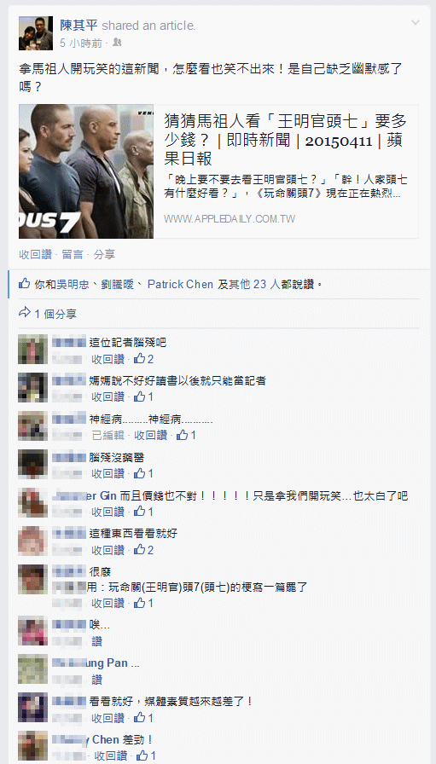Like the 唉... comment
436x764 pixels.
tap(96, 641)
